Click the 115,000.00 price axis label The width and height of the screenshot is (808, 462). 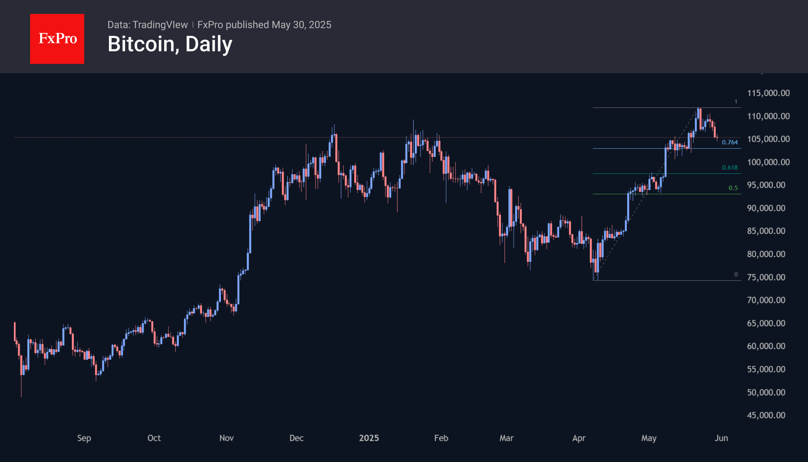click(768, 93)
